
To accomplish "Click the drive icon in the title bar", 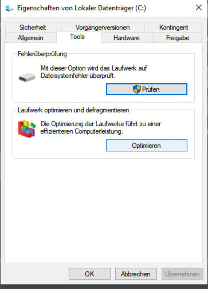I will coord(9,8).
